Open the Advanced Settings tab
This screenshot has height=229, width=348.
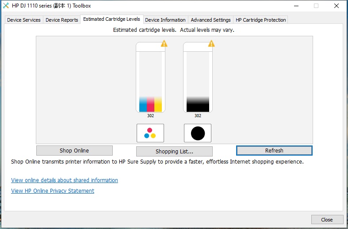click(210, 20)
